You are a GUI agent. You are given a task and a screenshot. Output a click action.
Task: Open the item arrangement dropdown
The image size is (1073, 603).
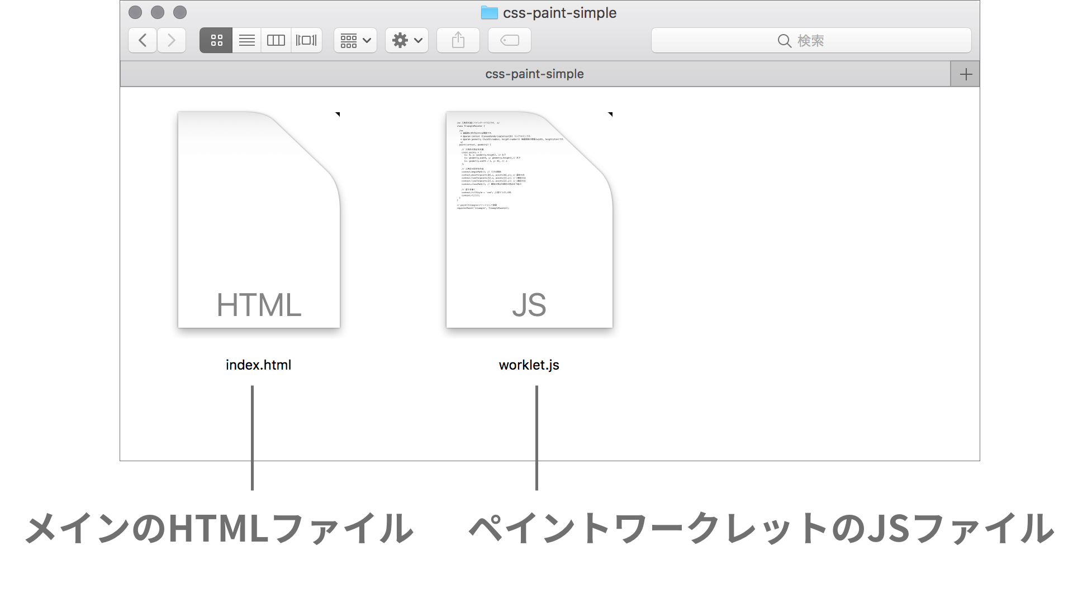[355, 40]
